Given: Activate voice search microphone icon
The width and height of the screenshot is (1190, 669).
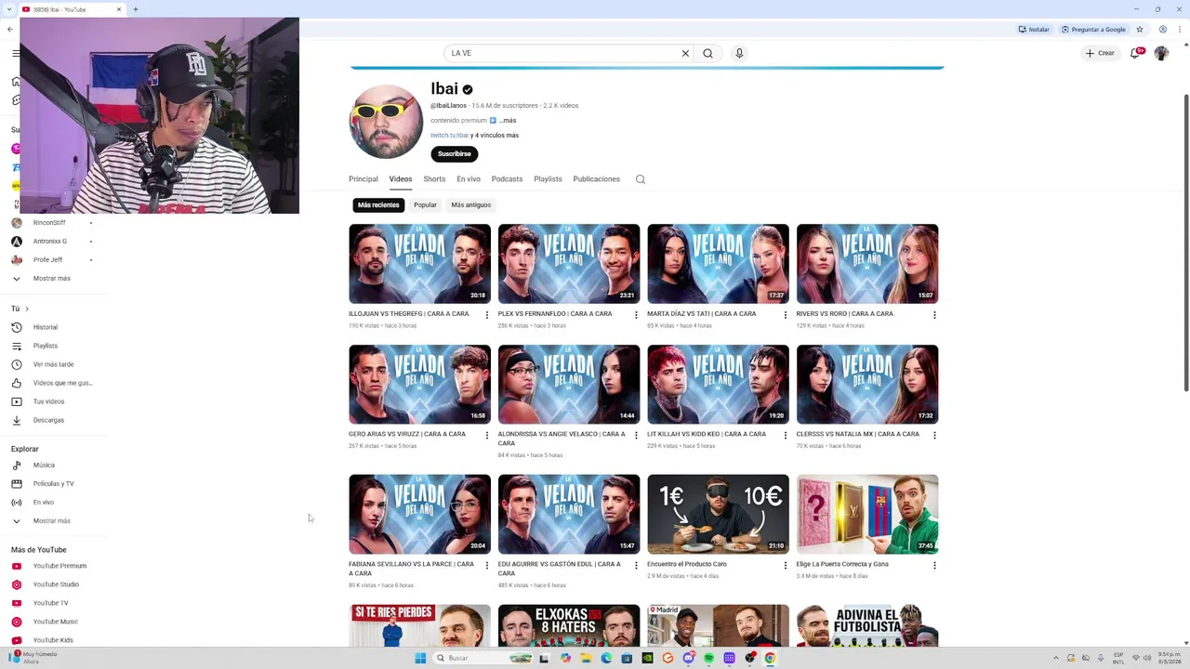Looking at the screenshot, I should [739, 53].
